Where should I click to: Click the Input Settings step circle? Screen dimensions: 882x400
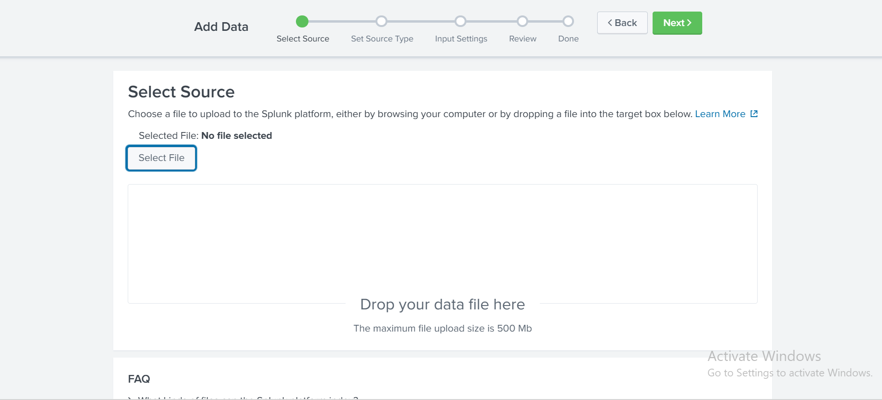[x=460, y=21]
